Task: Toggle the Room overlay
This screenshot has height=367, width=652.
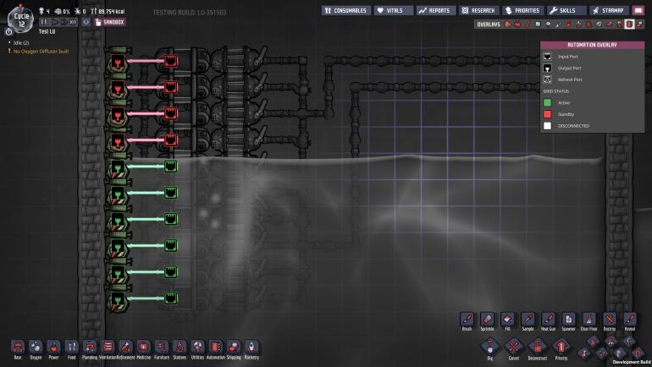Action: [609, 24]
